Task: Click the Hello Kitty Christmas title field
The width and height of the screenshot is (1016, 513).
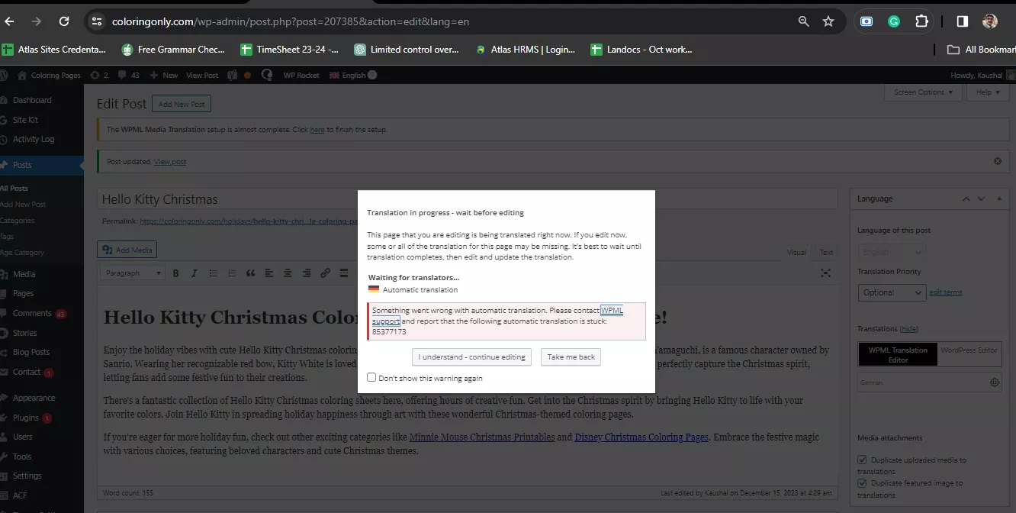Action: (229, 199)
